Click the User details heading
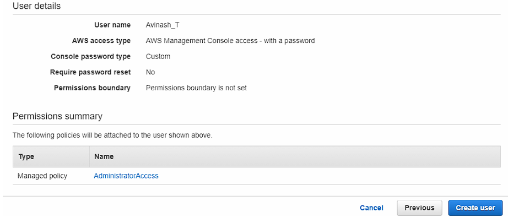Screen dimensions: 508x217 (x=36, y=6)
